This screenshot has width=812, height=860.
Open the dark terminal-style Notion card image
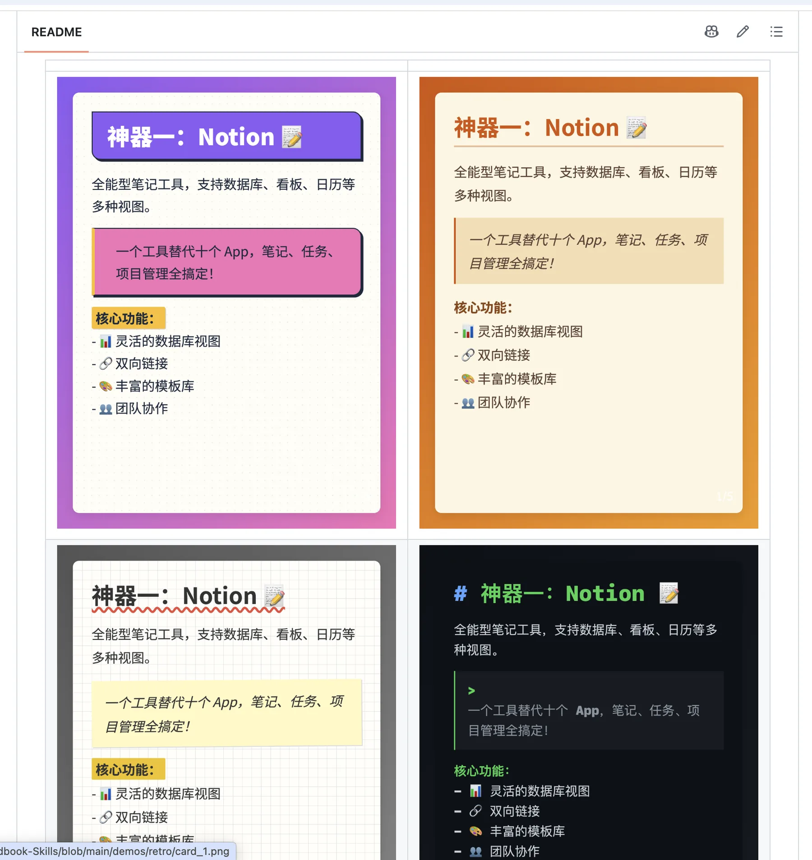coord(589,702)
